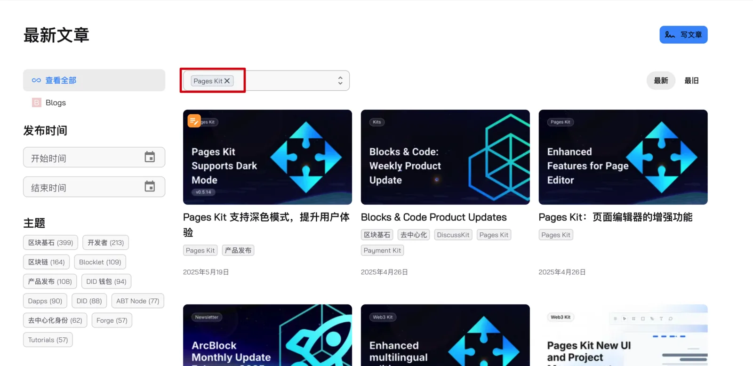753x366 pixels.
Task: Open the calendar picker for 开始时间
Action: coord(150,157)
